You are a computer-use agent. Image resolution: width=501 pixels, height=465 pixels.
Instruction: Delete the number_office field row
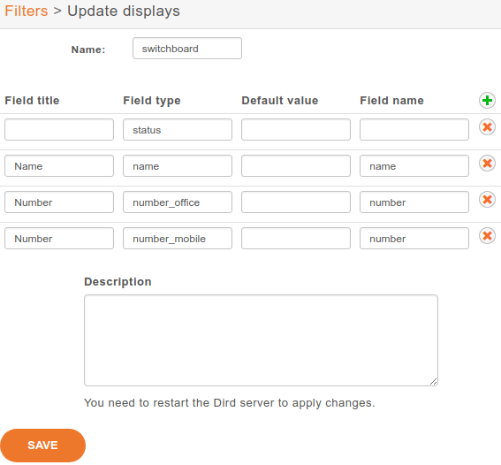487,200
